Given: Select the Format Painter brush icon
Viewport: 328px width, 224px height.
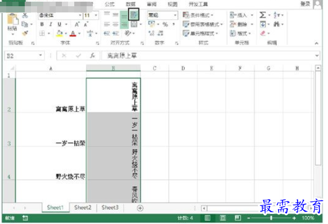Looking at the screenshot, I should click(x=25, y=33).
